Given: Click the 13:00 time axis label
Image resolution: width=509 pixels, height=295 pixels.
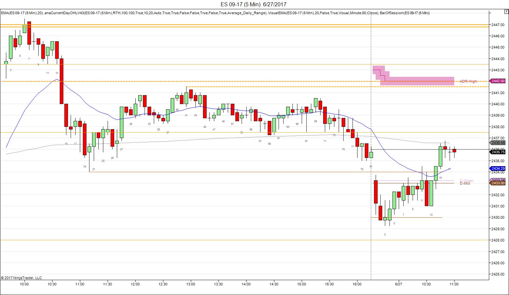Looking at the screenshot, I should point(190,284).
